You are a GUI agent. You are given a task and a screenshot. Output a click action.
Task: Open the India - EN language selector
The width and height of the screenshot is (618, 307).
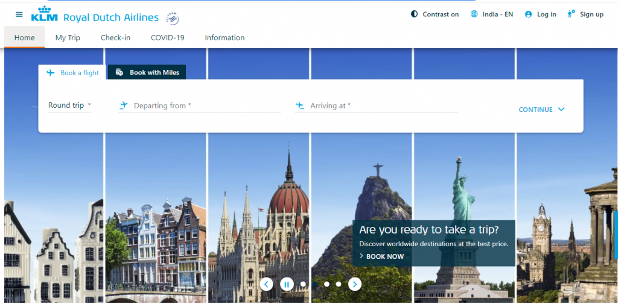(491, 14)
